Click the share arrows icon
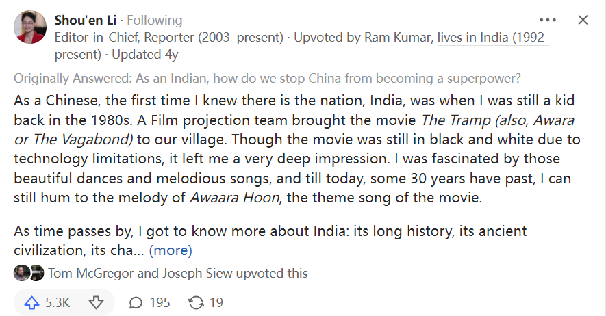The height and width of the screenshot is (316, 606). (x=206, y=302)
